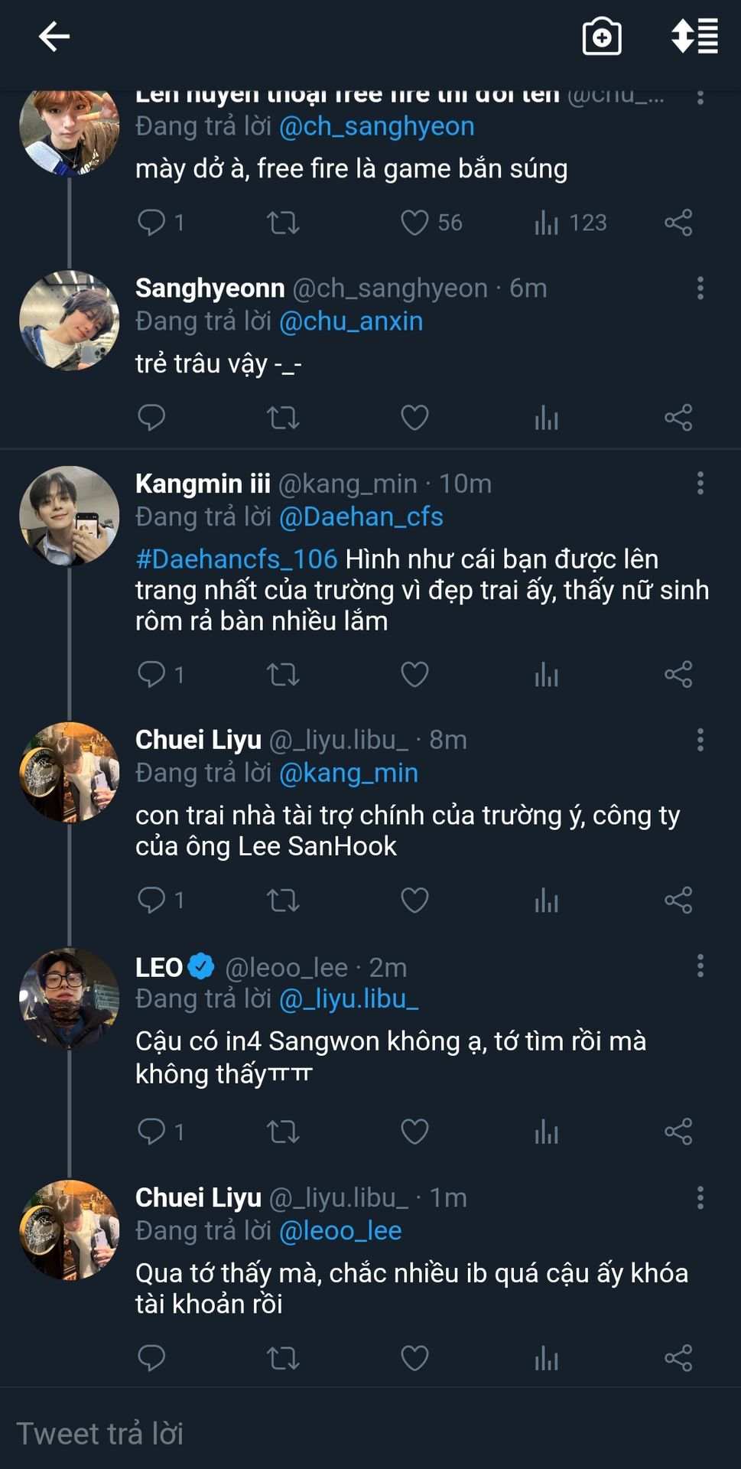The height and width of the screenshot is (1469, 741).
Task: Open the #Daehancfs_106 hashtag
Action: click(236, 559)
